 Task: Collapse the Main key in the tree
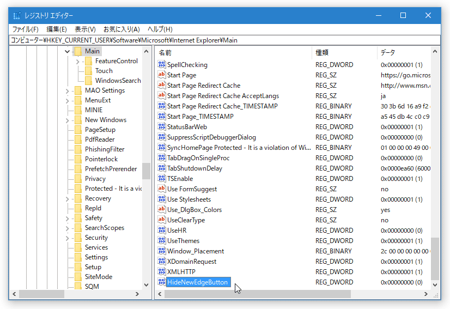(67, 51)
